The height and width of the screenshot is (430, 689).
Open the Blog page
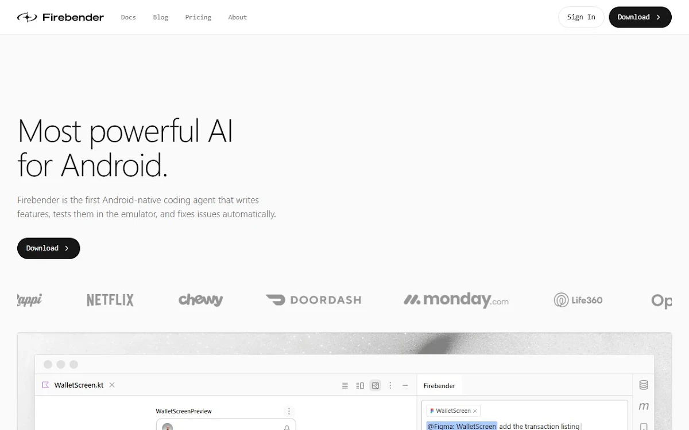pos(161,17)
